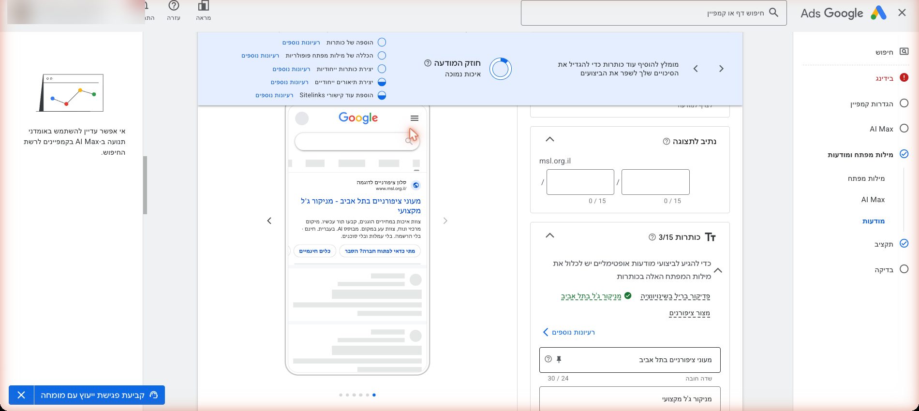Click the ad strength help icon
Image resolution: width=919 pixels, height=411 pixels.
coord(428,63)
